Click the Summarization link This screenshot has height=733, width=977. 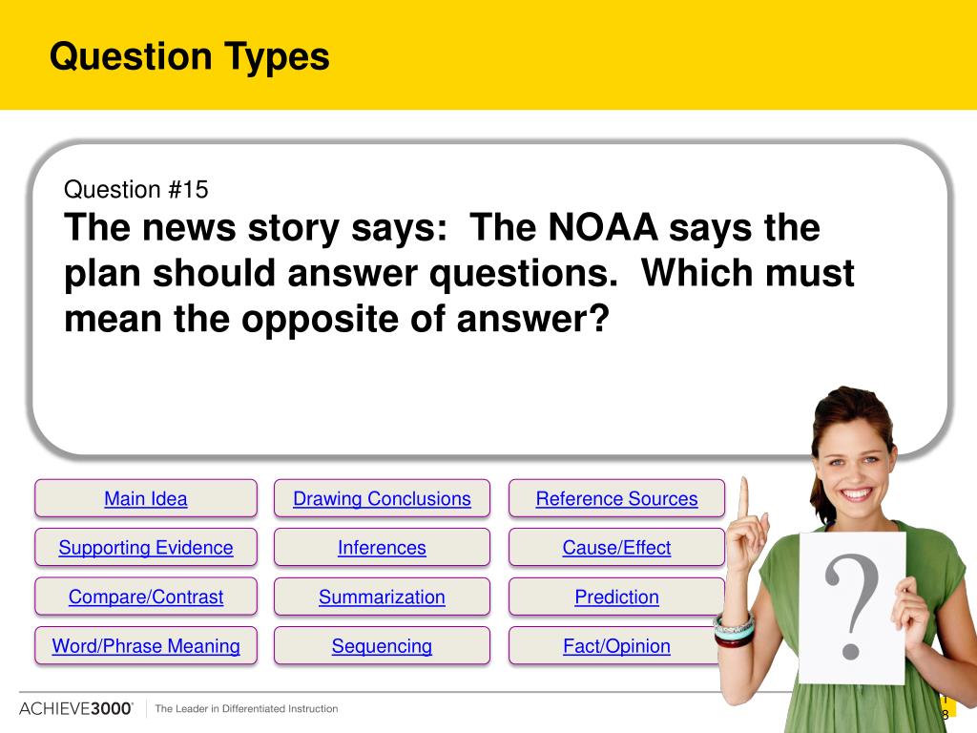[x=382, y=597]
